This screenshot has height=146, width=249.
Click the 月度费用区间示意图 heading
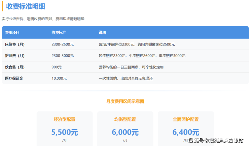pos(125,101)
